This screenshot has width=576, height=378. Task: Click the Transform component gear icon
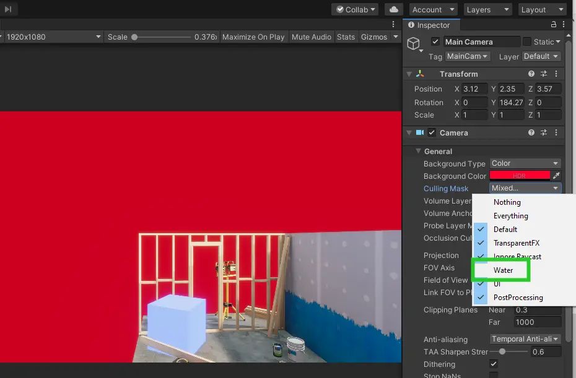pyautogui.click(x=555, y=74)
